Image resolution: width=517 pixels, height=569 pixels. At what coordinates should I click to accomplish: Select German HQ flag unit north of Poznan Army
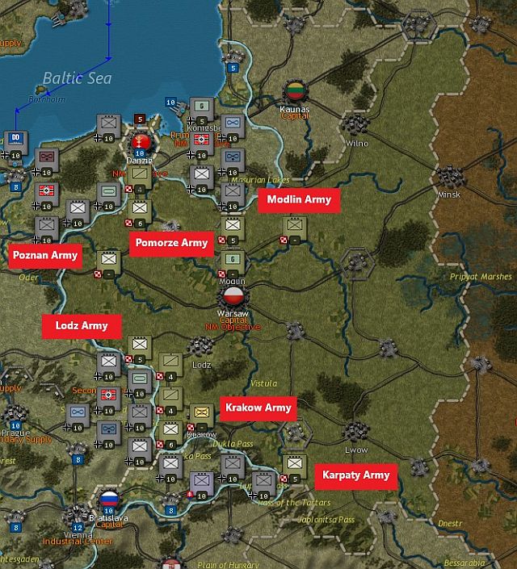click(47, 194)
